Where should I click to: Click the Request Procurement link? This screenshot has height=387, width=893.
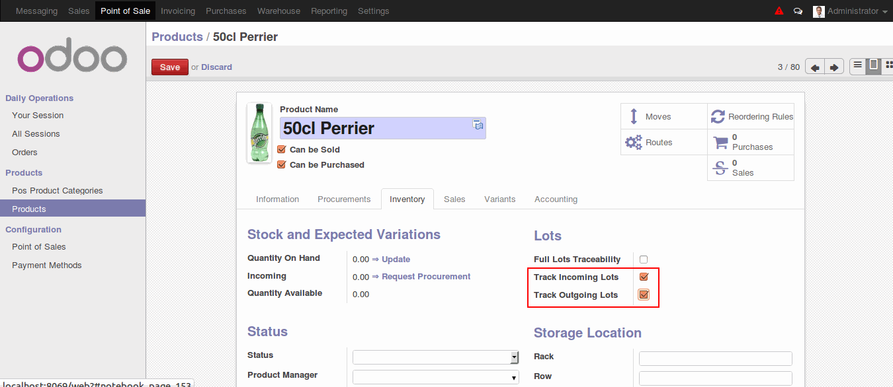pos(426,277)
